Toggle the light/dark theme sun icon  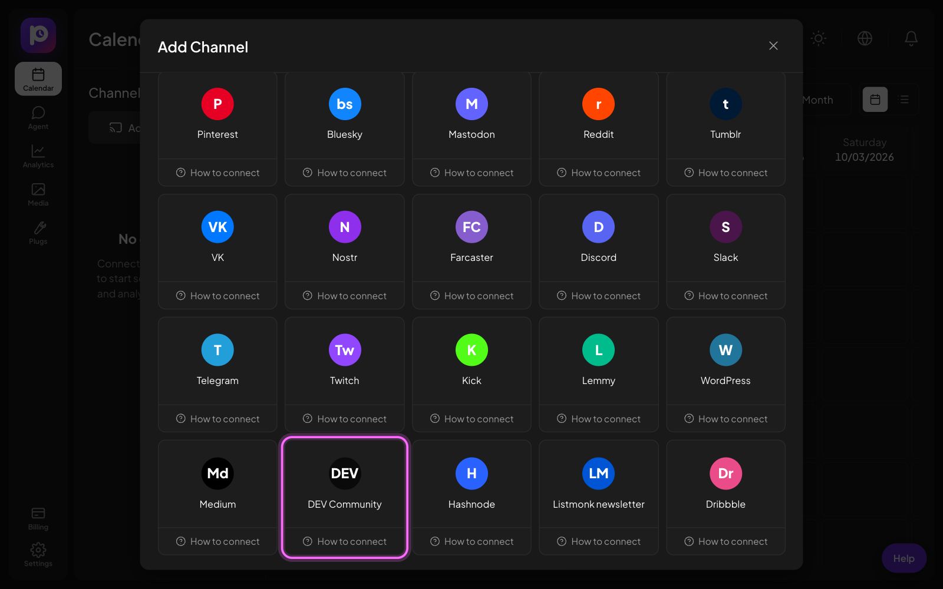coord(819,38)
